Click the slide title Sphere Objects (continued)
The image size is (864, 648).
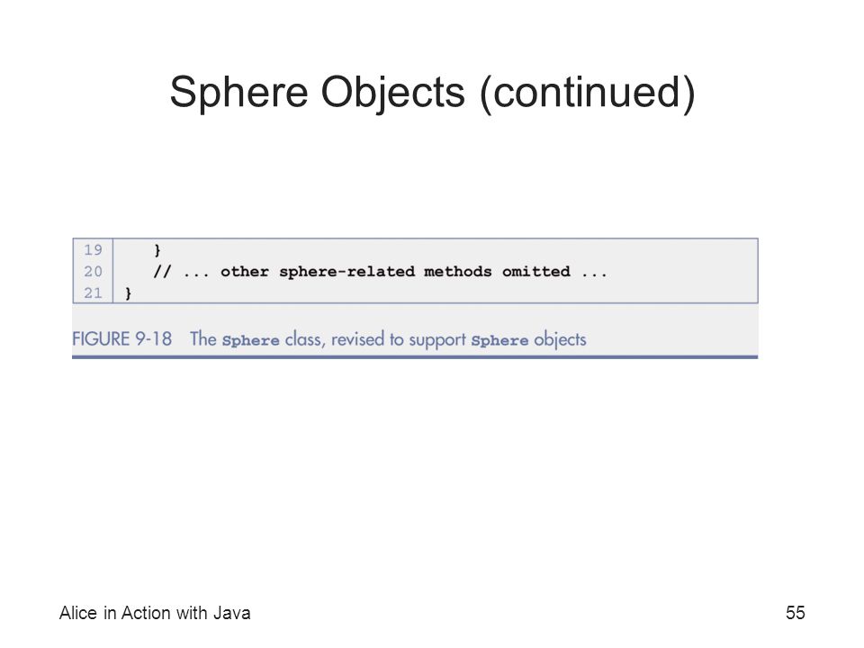pos(433,93)
